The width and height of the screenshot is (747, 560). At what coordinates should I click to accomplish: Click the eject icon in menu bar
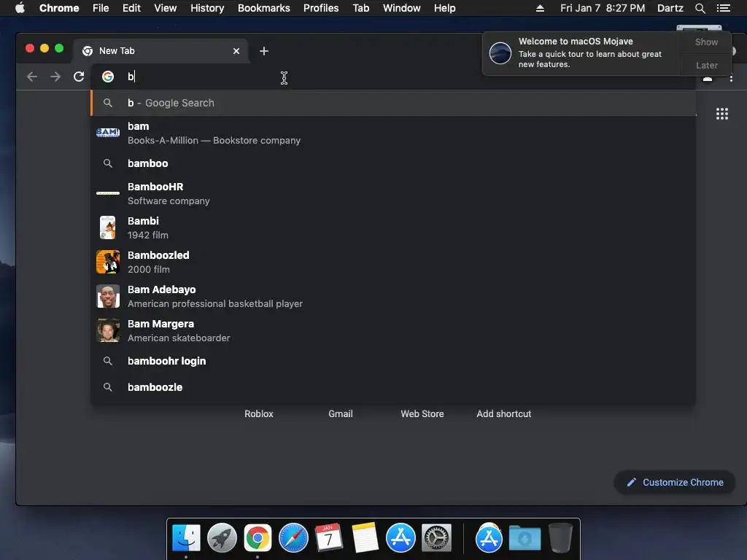(540, 8)
